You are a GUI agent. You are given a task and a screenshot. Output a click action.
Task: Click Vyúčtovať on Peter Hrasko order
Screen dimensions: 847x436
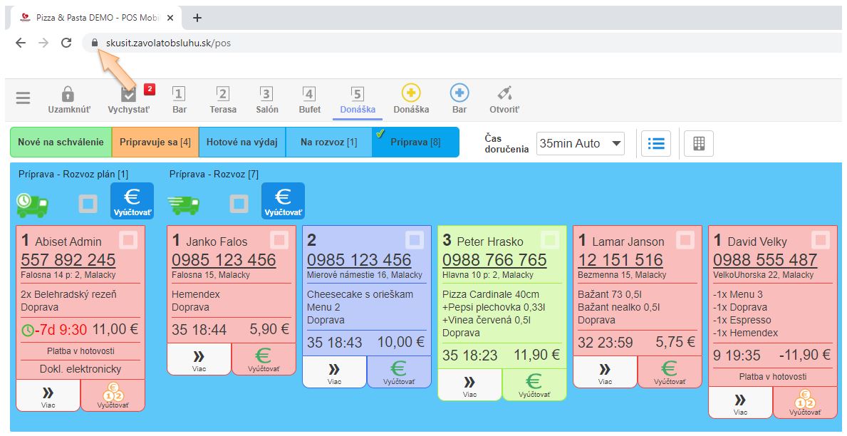point(534,385)
